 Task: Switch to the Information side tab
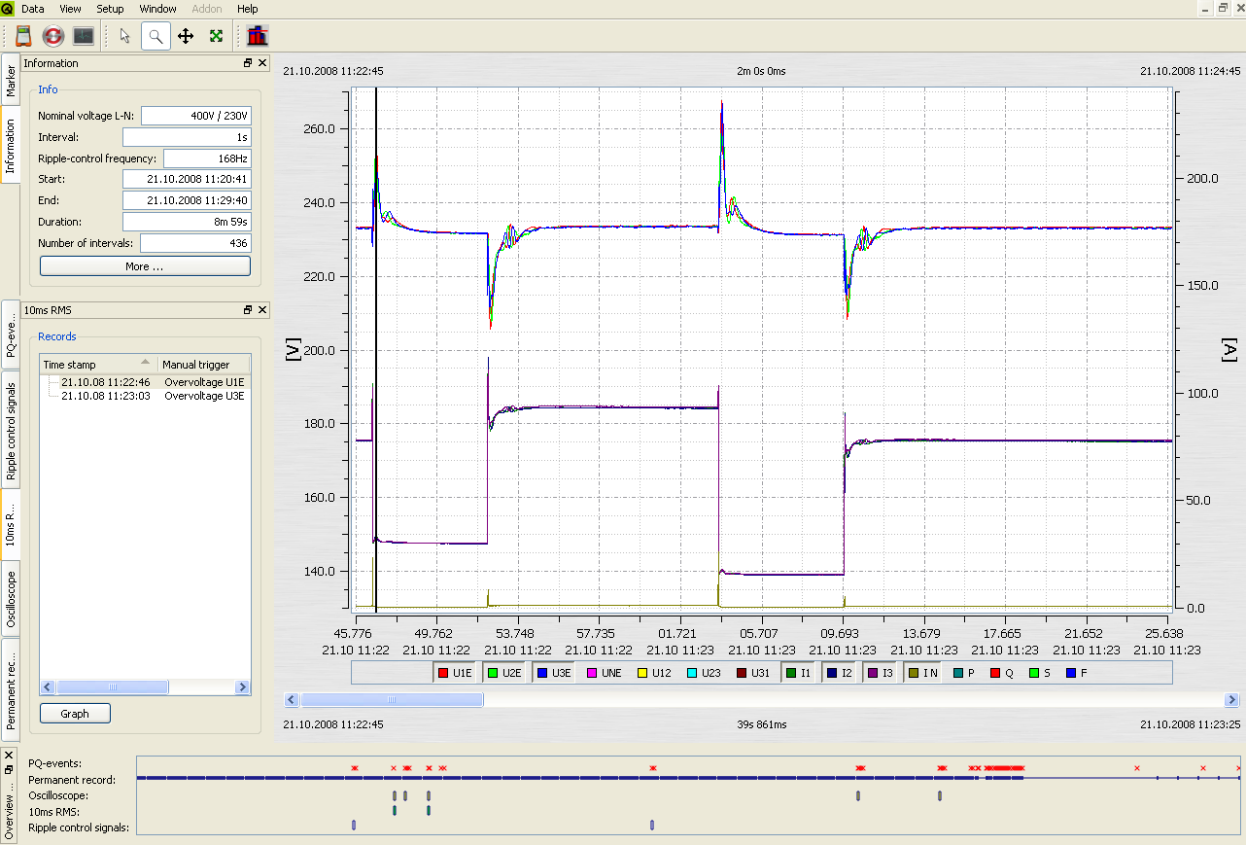pos(10,146)
